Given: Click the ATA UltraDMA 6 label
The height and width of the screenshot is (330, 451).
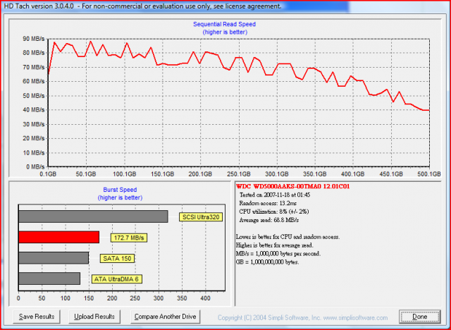Looking at the screenshot, I should [116, 279].
